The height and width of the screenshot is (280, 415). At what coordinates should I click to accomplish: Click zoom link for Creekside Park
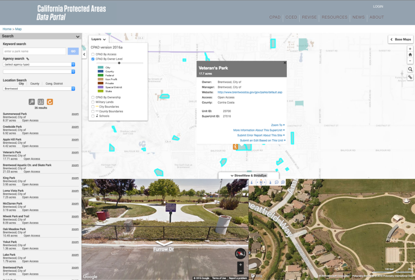click(x=75, y=127)
